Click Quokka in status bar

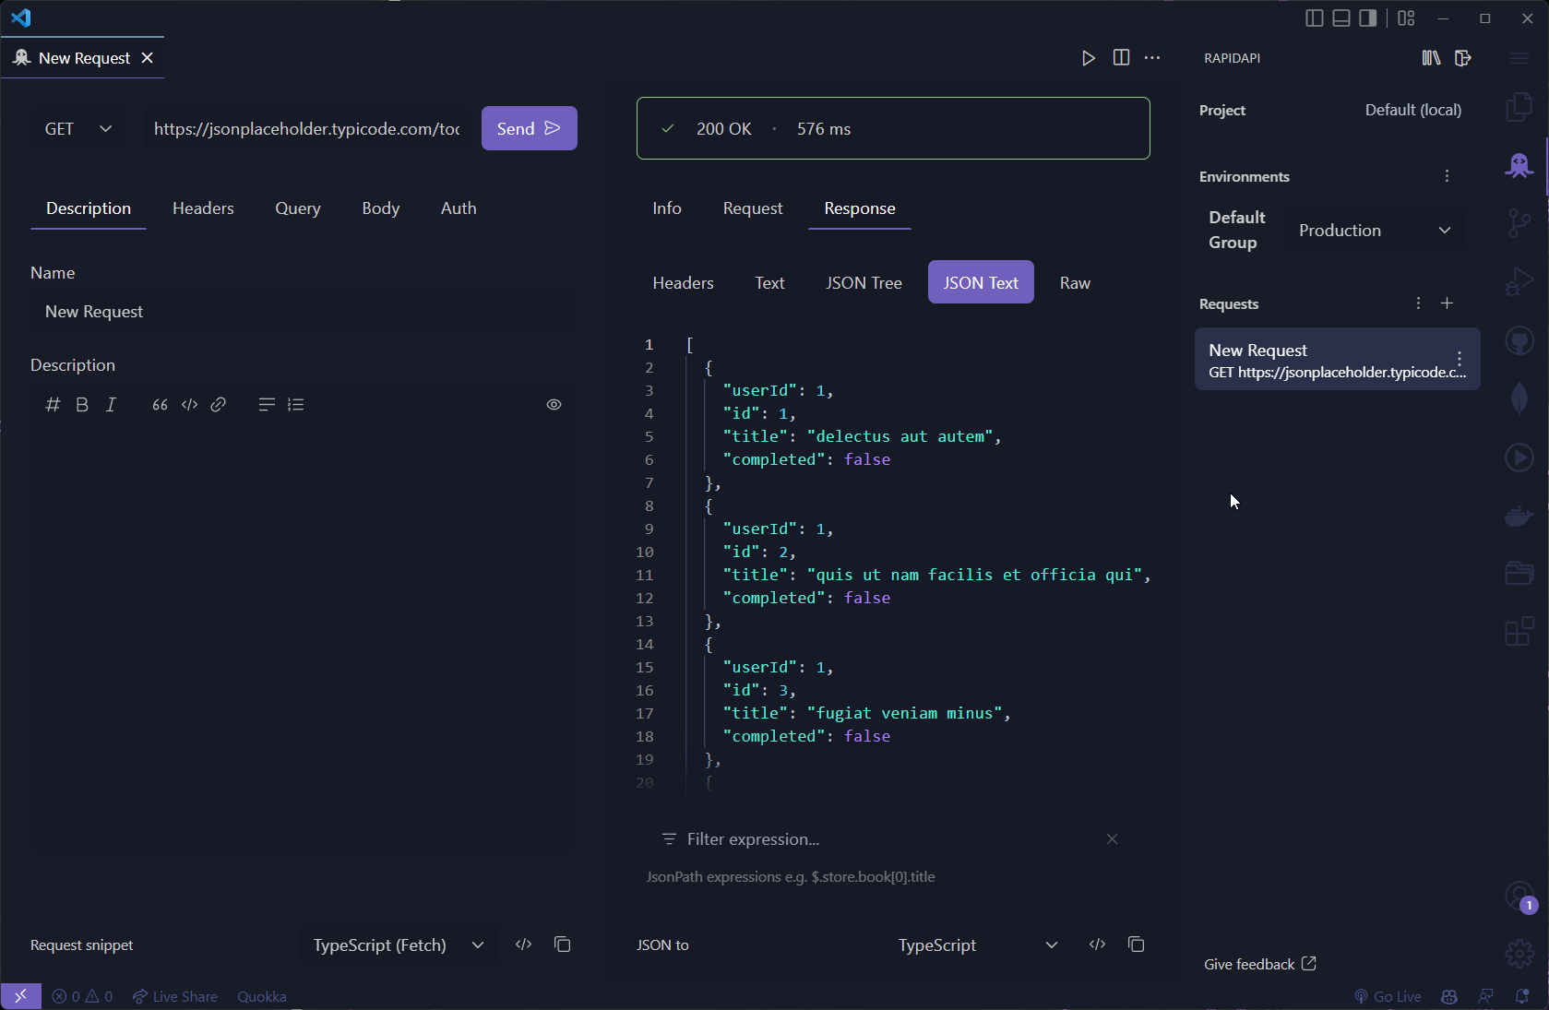click(262, 997)
